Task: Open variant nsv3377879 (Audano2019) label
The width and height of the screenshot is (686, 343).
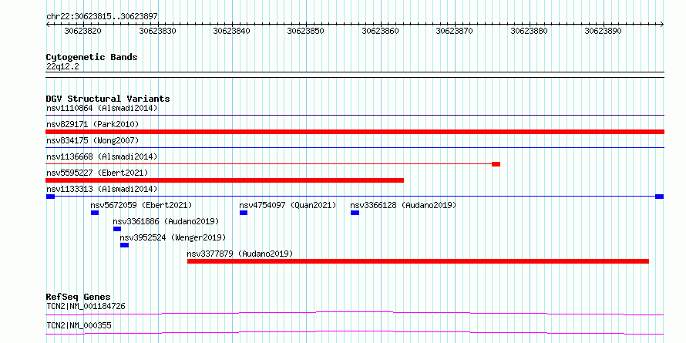Action: coord(240,254)
